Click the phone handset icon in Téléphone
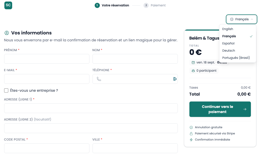 [x=99, y=79]
